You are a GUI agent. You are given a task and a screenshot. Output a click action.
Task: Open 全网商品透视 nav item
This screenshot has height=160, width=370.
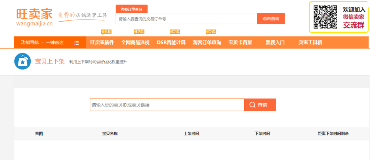click(x=135, y=43)
